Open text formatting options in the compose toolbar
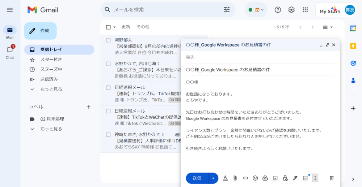362x187 pixels. pyautogui.click(x=225, y=178)
